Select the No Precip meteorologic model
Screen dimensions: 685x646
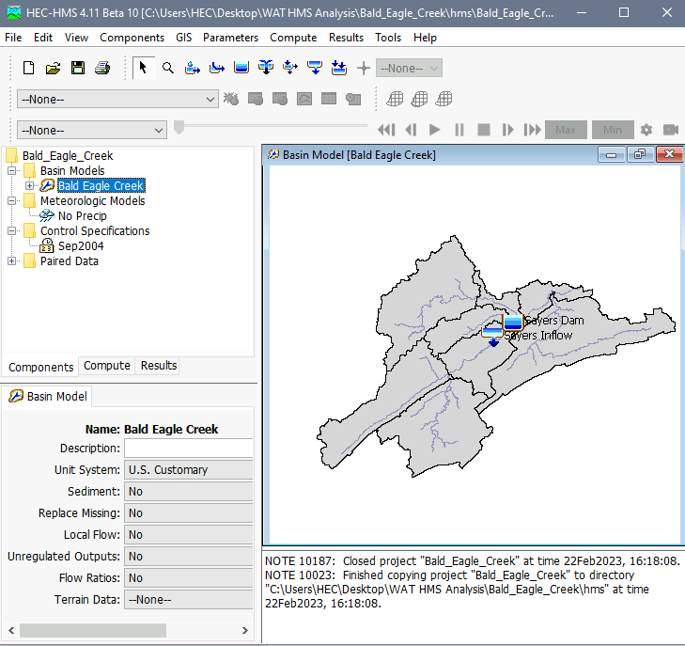click(82, 216)
